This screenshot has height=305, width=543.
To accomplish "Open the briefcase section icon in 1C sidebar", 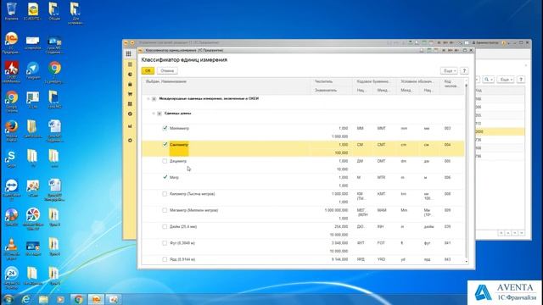I will pyautogui.click(x=130, y=85).
